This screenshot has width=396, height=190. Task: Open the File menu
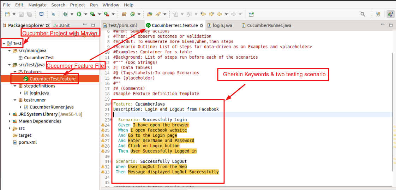(x=7, y=5)
